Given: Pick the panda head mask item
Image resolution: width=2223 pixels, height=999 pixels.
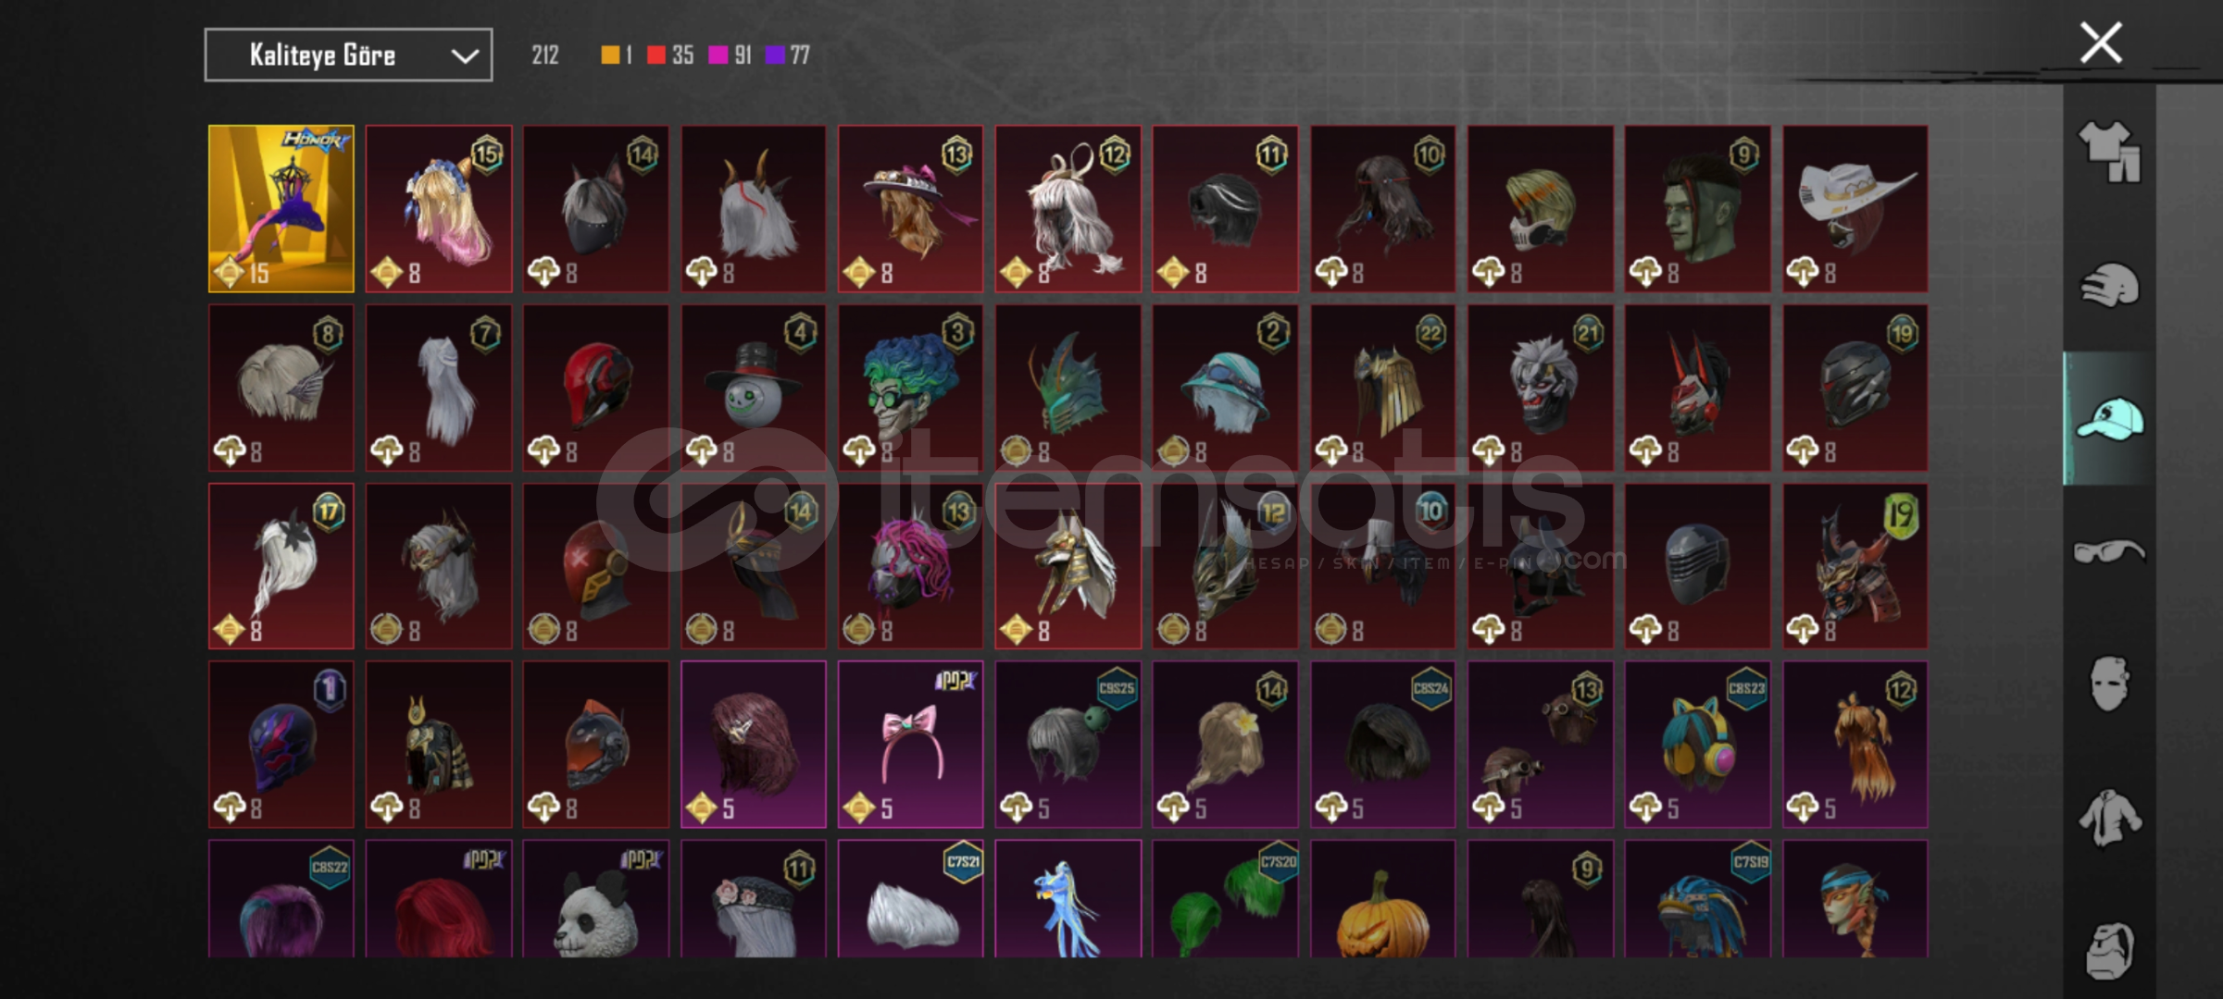Looking at the screenshot, I should [596, 898].
